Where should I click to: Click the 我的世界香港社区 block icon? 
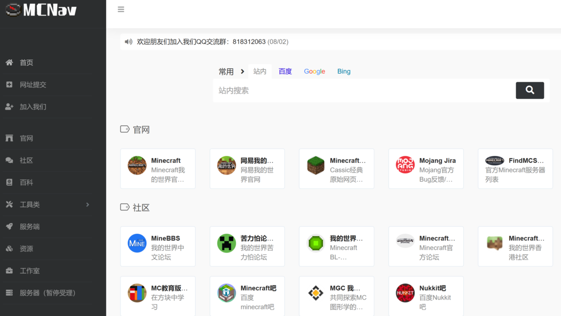(x=495, y=243)
